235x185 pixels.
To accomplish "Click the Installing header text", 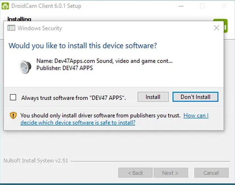I will [19, 19].
